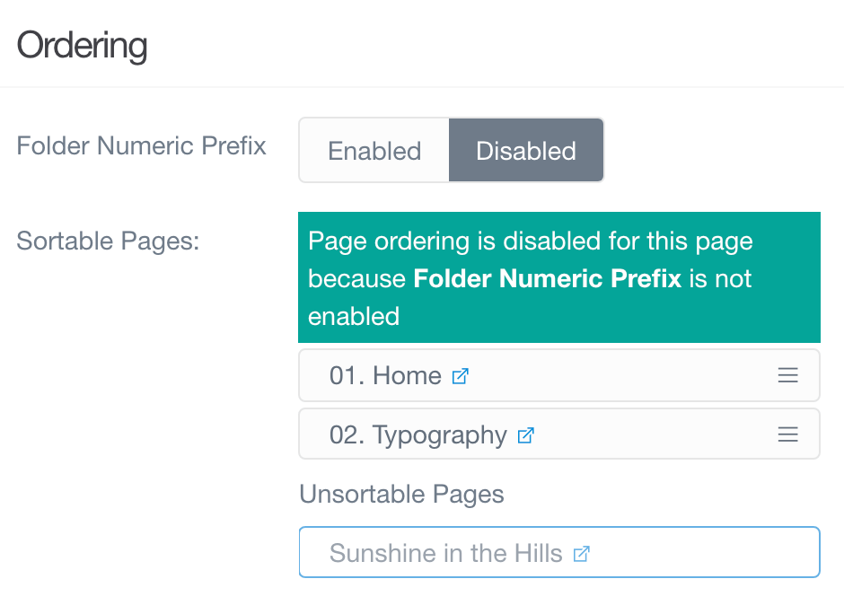Viewport: 844px width, 614px height.
Task: Click the teal warning banner about page ordering
Action: (x=558, y=276)
